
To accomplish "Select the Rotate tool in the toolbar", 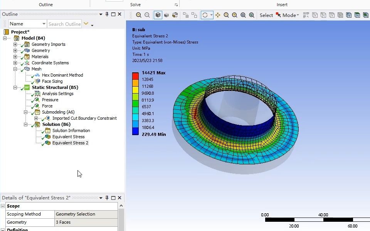I will tap(205, 15).
